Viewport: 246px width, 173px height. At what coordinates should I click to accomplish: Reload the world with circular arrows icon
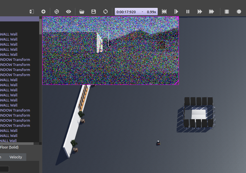click(x=106, y=12)
